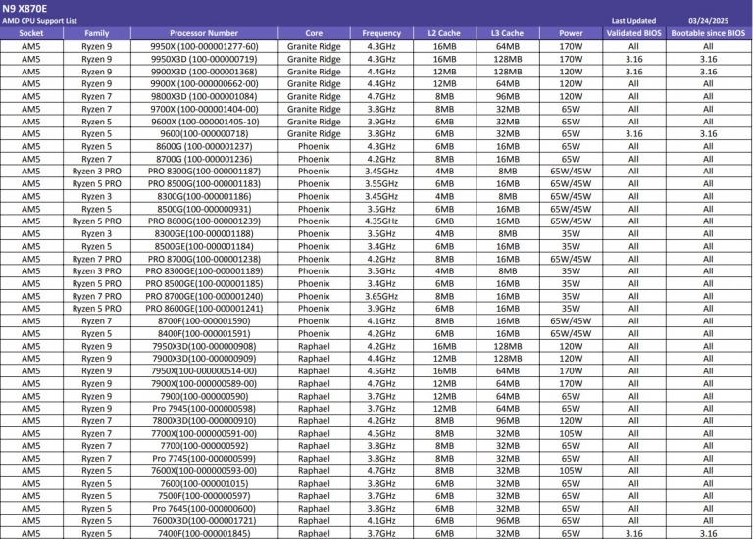
Task: Select cell 7700(100-000000592)
Action: (204, 446)
